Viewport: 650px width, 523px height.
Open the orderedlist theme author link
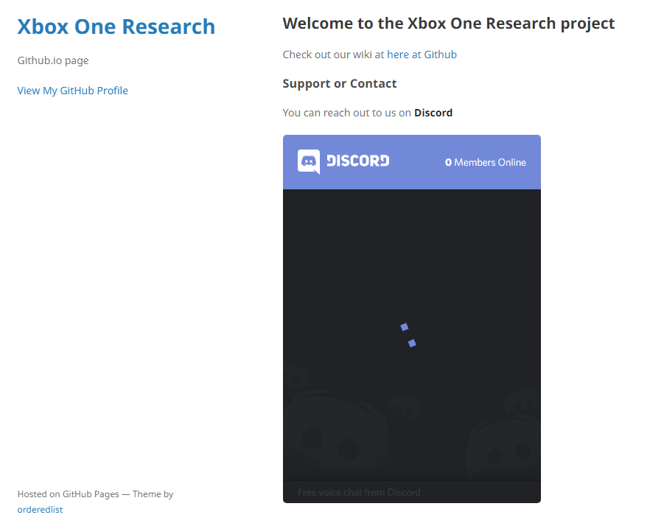(40, 509)
